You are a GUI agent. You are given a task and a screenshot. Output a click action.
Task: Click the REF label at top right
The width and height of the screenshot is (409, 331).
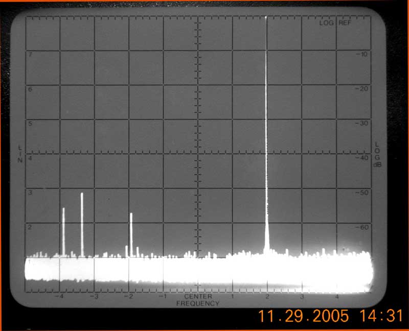345,23
